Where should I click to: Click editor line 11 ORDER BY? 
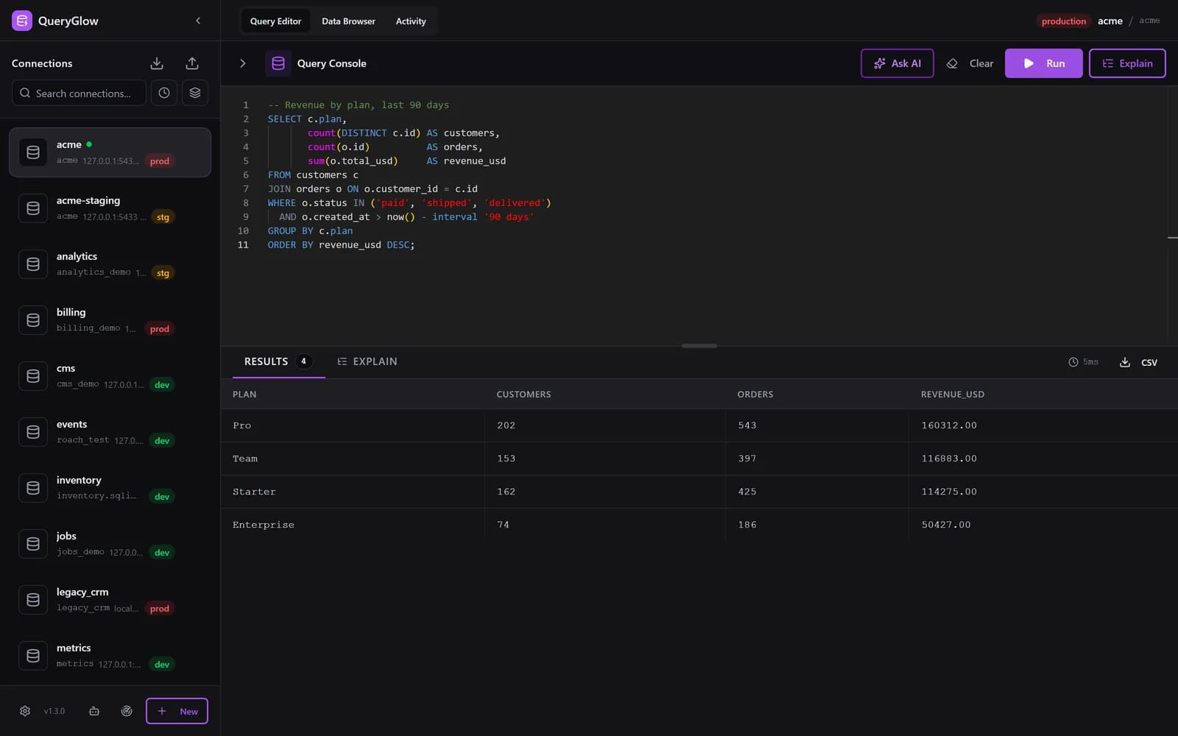pyautogui.click(x=341, y=245)
